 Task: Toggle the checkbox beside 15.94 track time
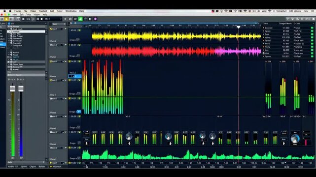tap(70, 147)
